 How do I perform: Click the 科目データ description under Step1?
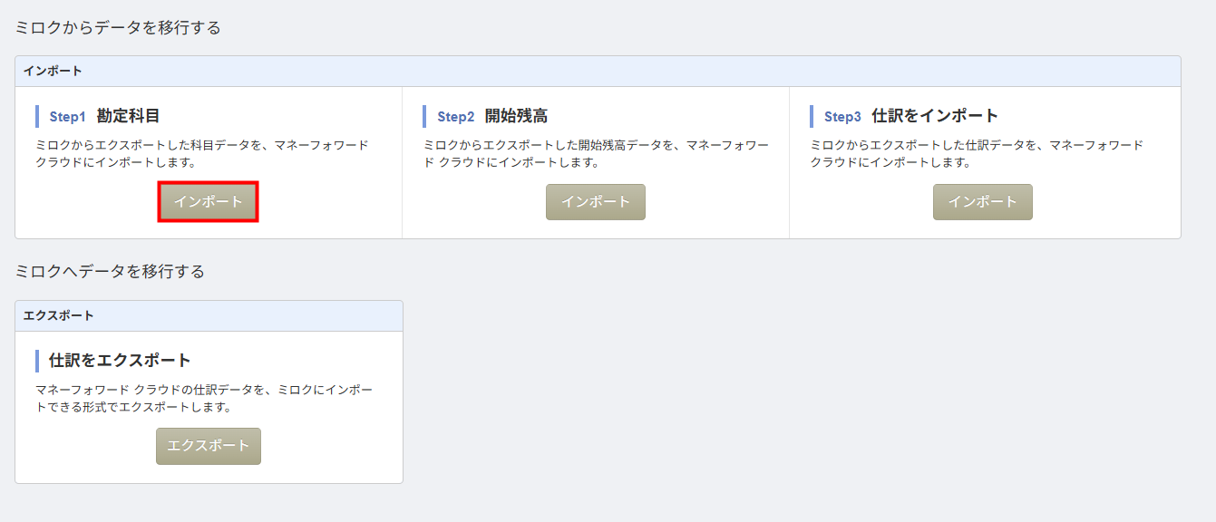tap(202, 153)
